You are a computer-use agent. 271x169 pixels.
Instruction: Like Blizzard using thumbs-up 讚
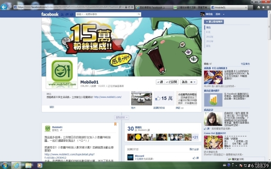(x=196, y=158)
